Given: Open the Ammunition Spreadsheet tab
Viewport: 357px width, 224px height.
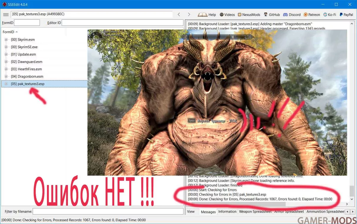Looking at the screenshot, I should (325, 211).
